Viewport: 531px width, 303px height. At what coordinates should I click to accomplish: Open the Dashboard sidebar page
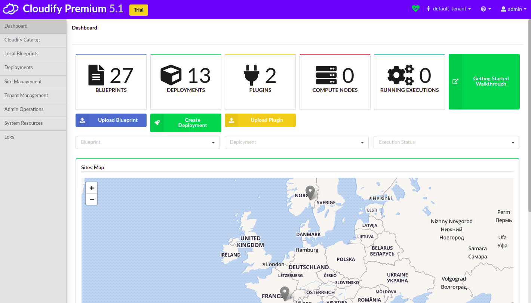point(33,26)
